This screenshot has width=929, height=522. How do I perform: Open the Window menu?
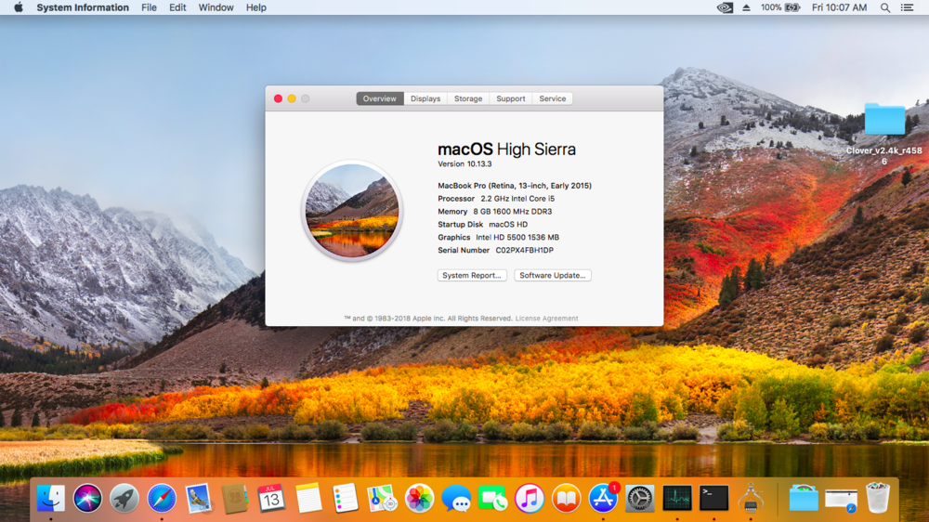216,7
